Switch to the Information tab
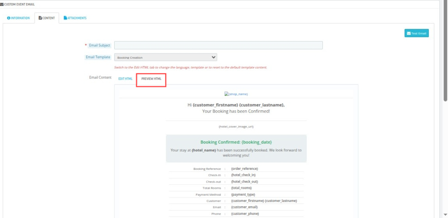448x218 pixels. (x=18, y=18)
